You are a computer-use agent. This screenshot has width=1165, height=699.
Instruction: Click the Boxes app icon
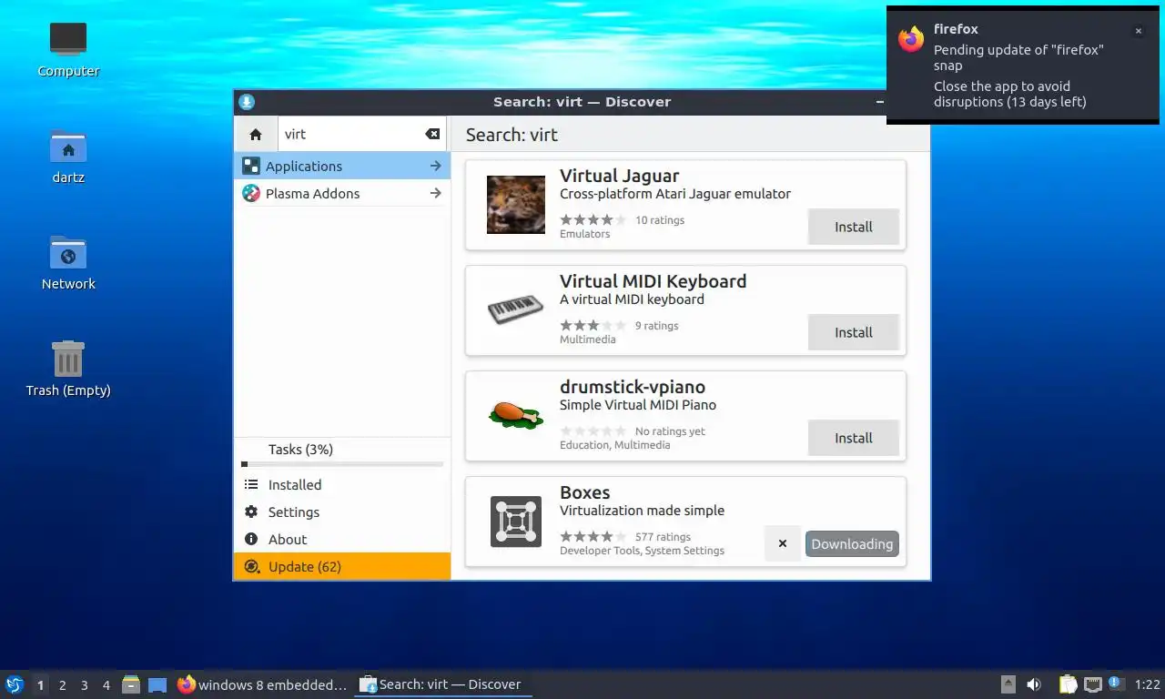[x=516, y=522]
